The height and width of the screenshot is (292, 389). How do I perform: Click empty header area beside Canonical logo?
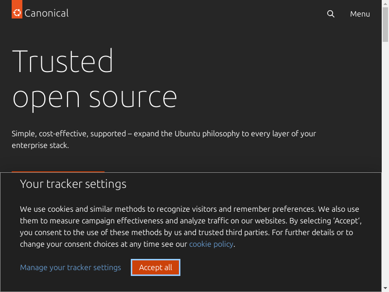[x=194, y=14]
